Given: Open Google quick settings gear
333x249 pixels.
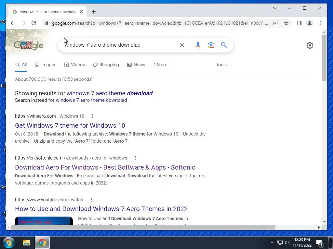Looking at the screenshot, I should click(310, 45).
